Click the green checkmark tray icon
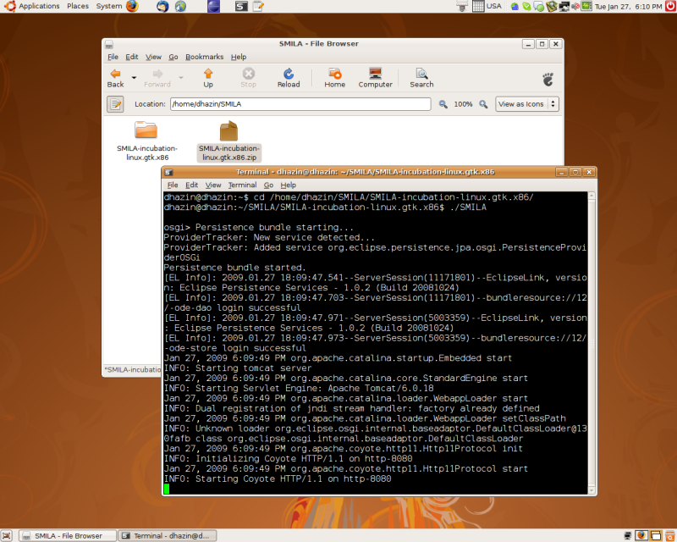The width and height of the screenshot is (677, 542). pos(526,7)
